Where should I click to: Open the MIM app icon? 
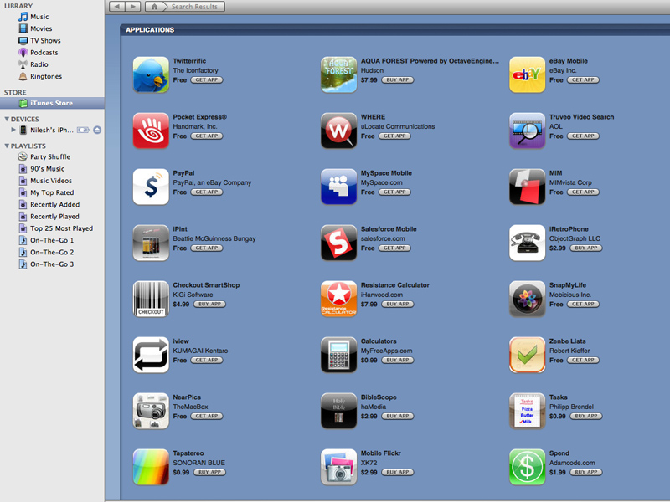pos(528,187)
